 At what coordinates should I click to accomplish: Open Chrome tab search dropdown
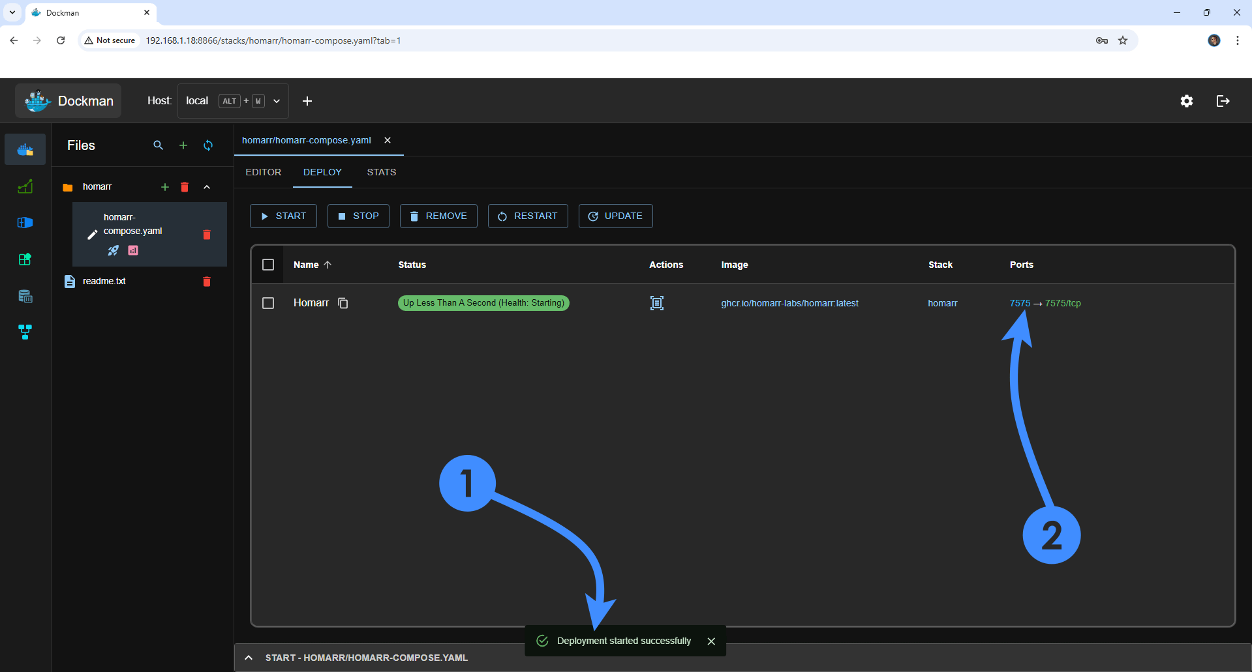pos(12,12)
